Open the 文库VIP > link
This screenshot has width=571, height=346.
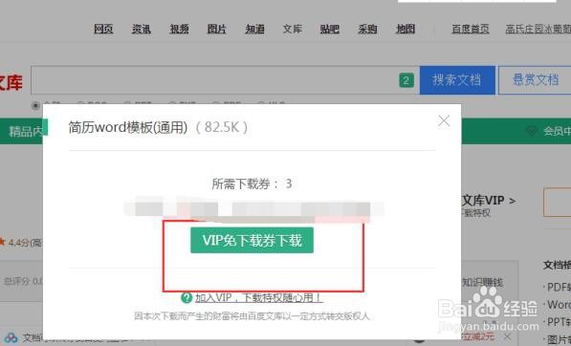click(x=489, y=201)
